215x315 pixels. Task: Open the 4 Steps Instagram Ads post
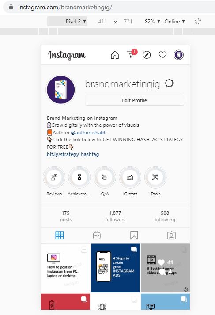click(115, 268)
